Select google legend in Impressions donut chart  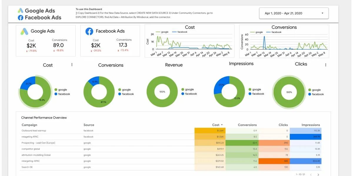coord(255,89)
